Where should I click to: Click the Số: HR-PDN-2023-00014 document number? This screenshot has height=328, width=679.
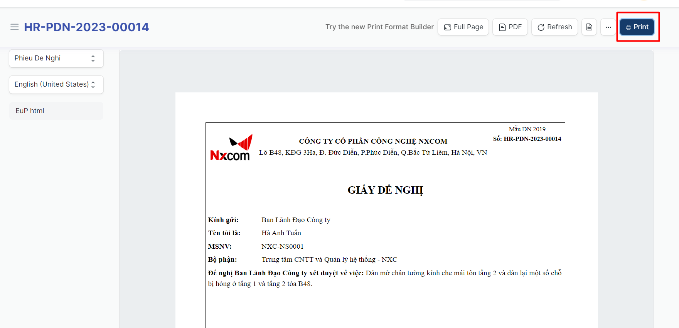click(527, 139)
